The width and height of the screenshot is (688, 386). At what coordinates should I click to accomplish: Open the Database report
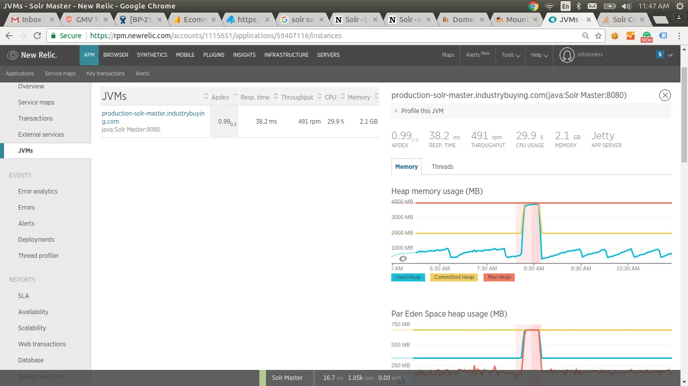31,360
